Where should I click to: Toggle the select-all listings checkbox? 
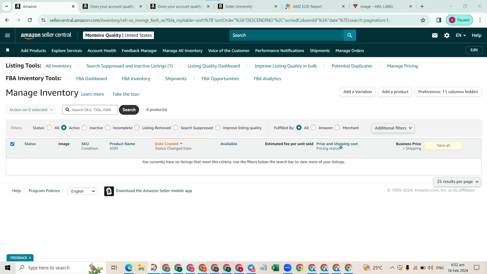pyautogui.click(x=12, y=144)
